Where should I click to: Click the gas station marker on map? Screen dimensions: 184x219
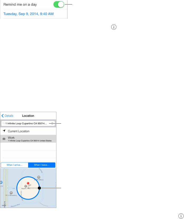[x=1, y=182]
